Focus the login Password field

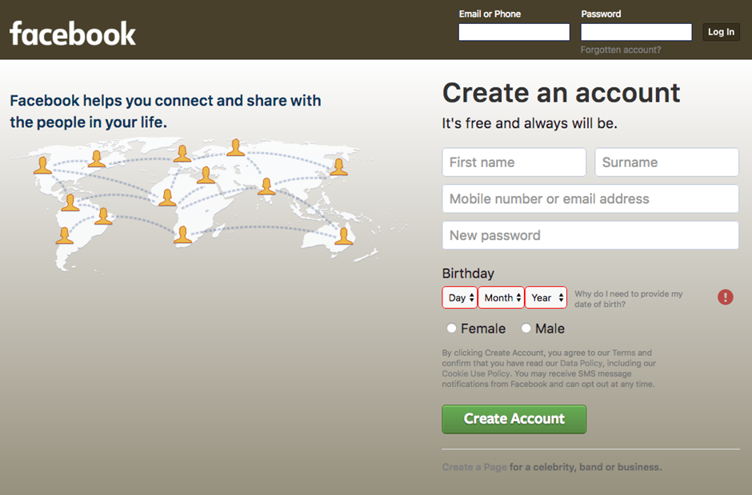coord(636,32)
